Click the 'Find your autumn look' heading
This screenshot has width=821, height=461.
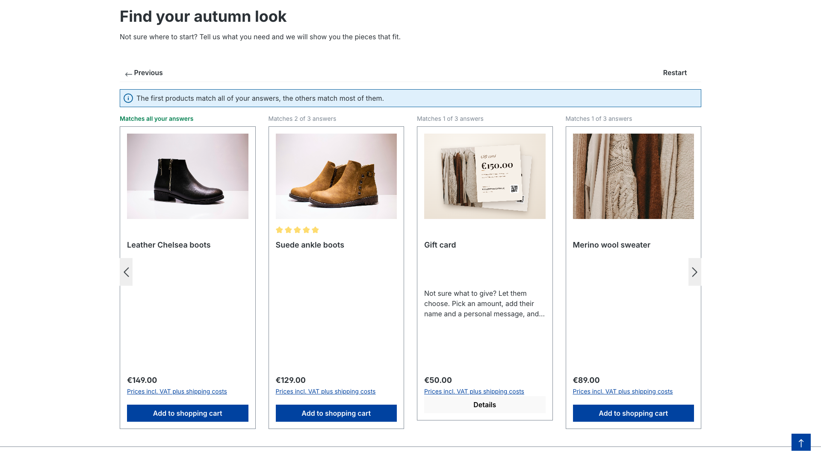pyautogui.click(x=203, y=17)
